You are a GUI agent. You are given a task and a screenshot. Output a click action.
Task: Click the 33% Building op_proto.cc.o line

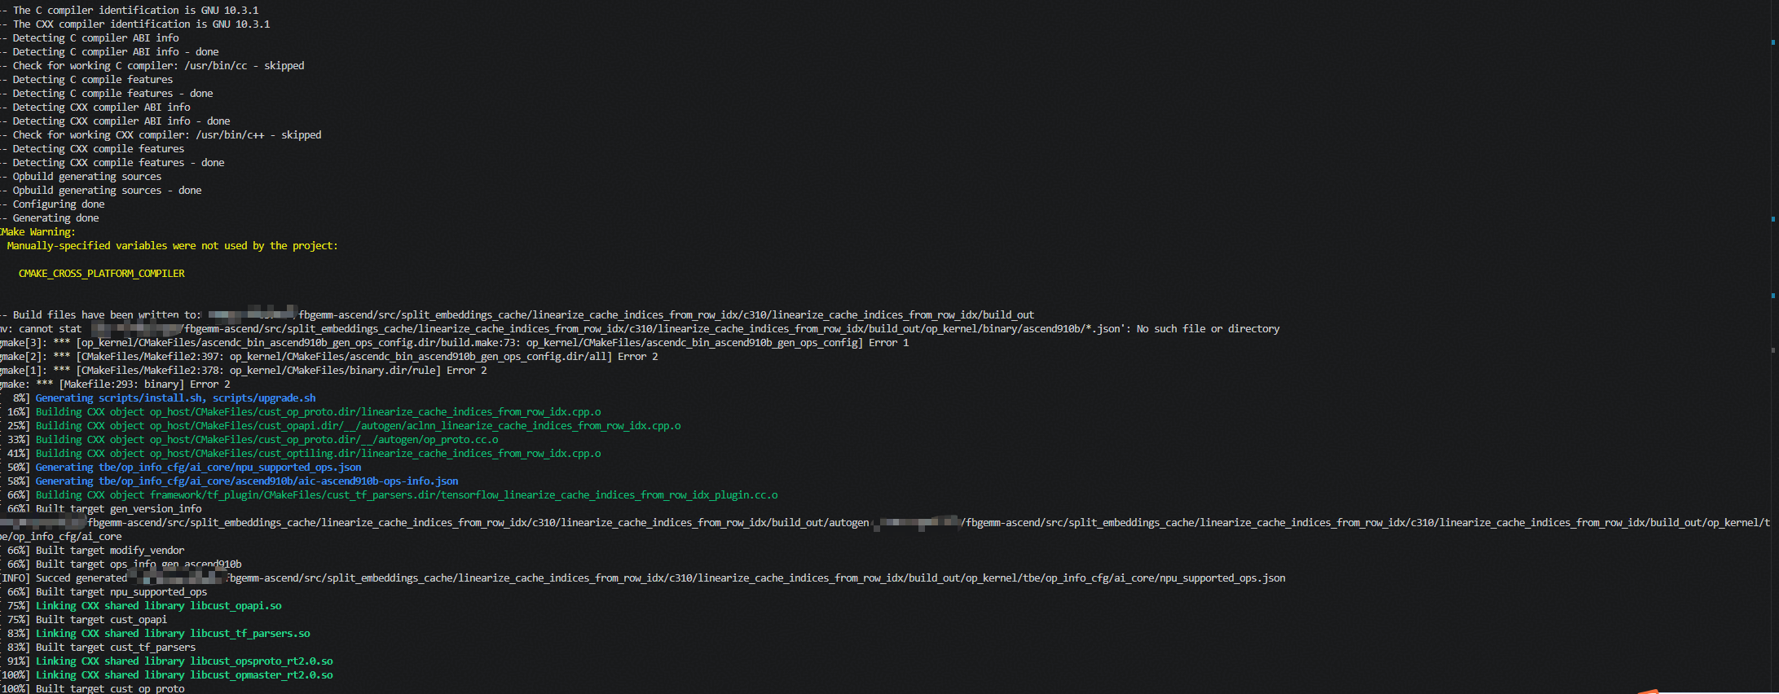click(249, 440)
